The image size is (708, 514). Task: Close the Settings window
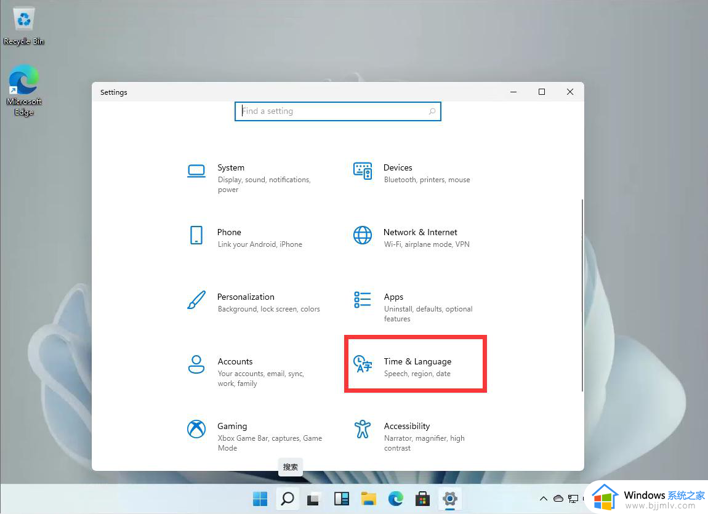pos(570,92)
